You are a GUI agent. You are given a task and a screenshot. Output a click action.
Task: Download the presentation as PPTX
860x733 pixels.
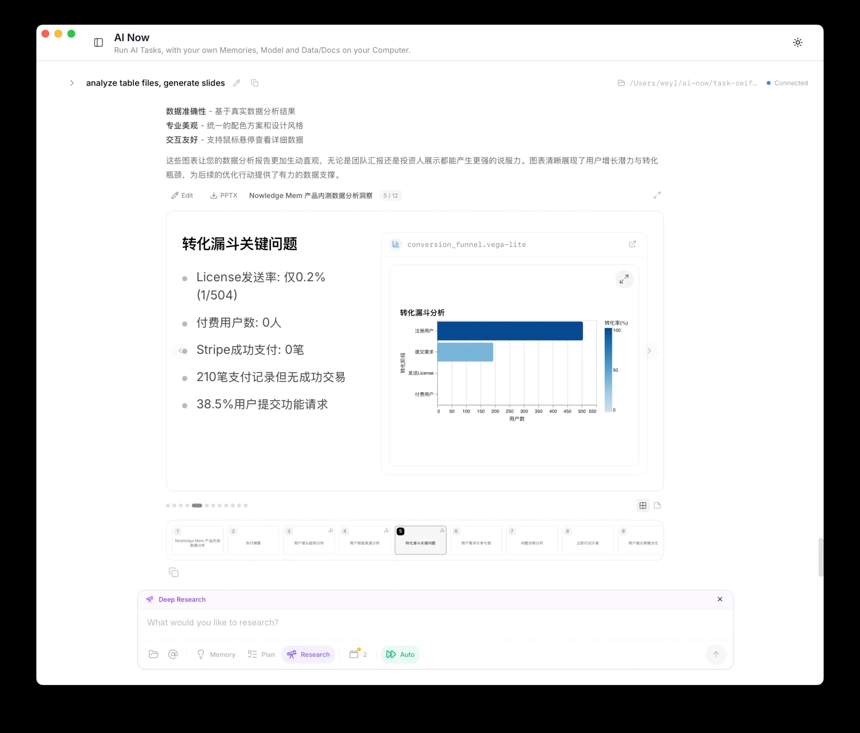[x=223, y=195]
